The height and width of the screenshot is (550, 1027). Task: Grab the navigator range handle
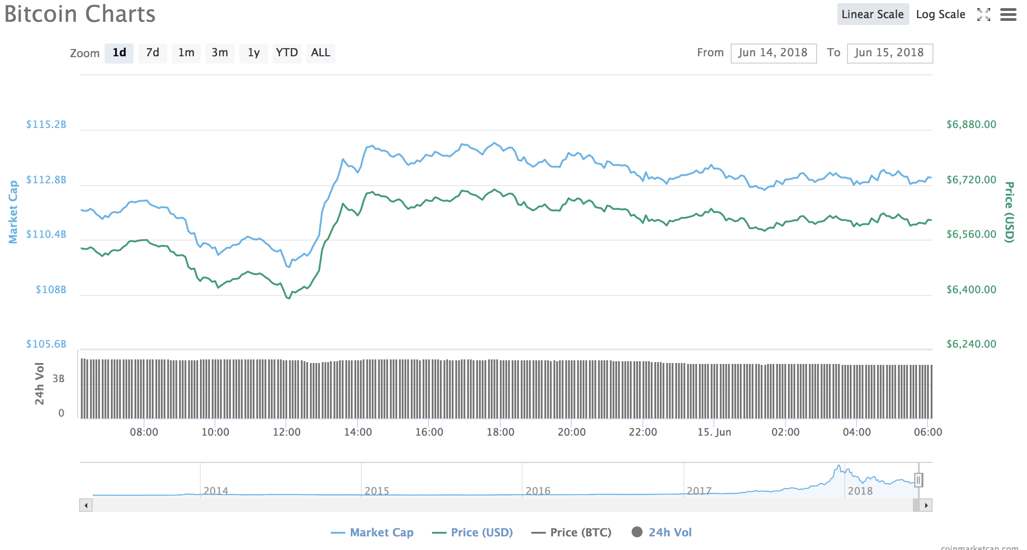tap(918, 480)
